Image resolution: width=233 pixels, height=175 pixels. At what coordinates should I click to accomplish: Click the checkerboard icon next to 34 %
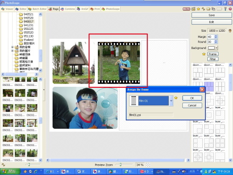(148, 165)
